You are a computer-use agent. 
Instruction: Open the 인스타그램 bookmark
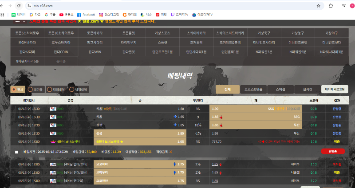click(109, 15)
